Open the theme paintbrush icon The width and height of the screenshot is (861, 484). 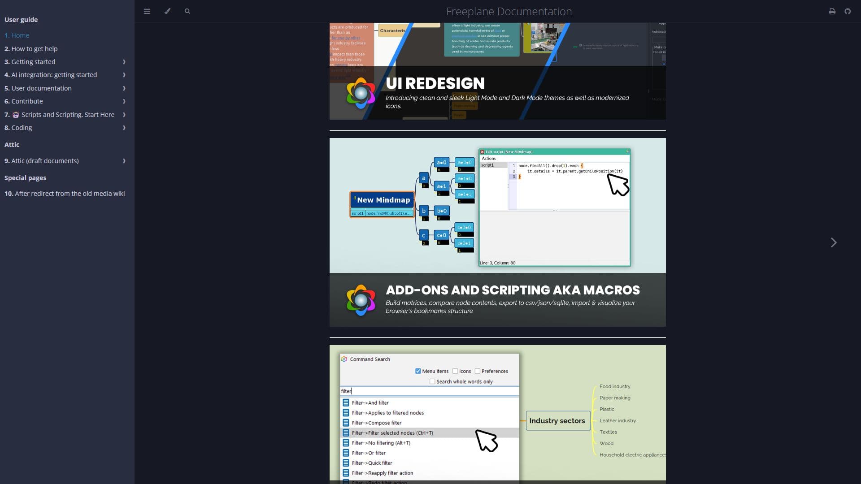tap(167, 11)
